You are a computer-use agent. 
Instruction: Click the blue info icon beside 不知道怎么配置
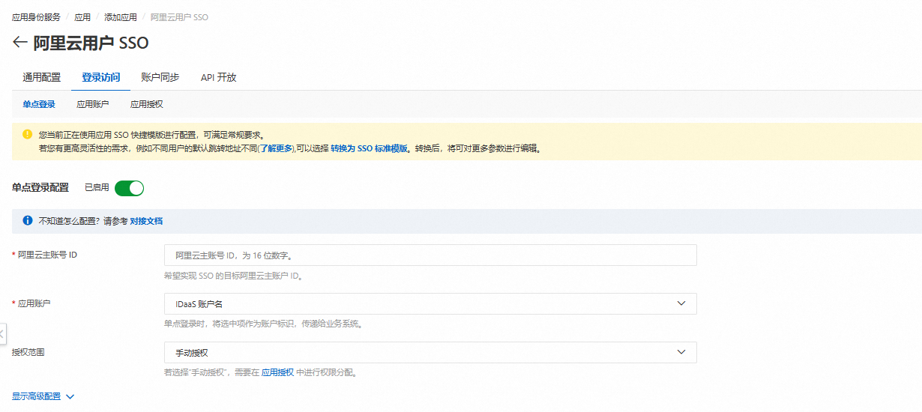(27, 221)
